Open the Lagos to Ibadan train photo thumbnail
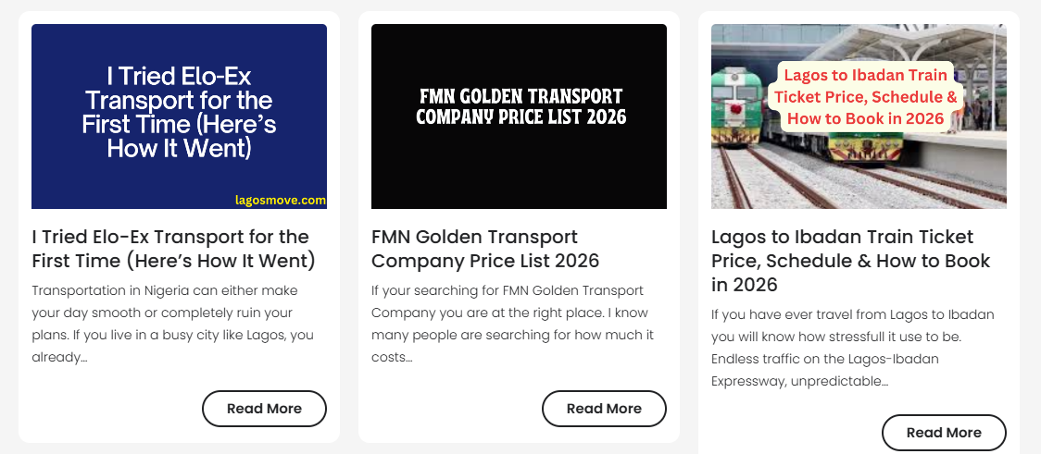The height and width of the screenshot is (454, 1041). (x=859, y=117)
